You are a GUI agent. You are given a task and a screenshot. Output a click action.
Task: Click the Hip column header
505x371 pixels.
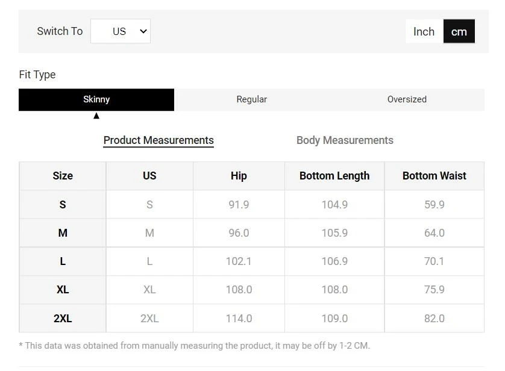(239, 176)
